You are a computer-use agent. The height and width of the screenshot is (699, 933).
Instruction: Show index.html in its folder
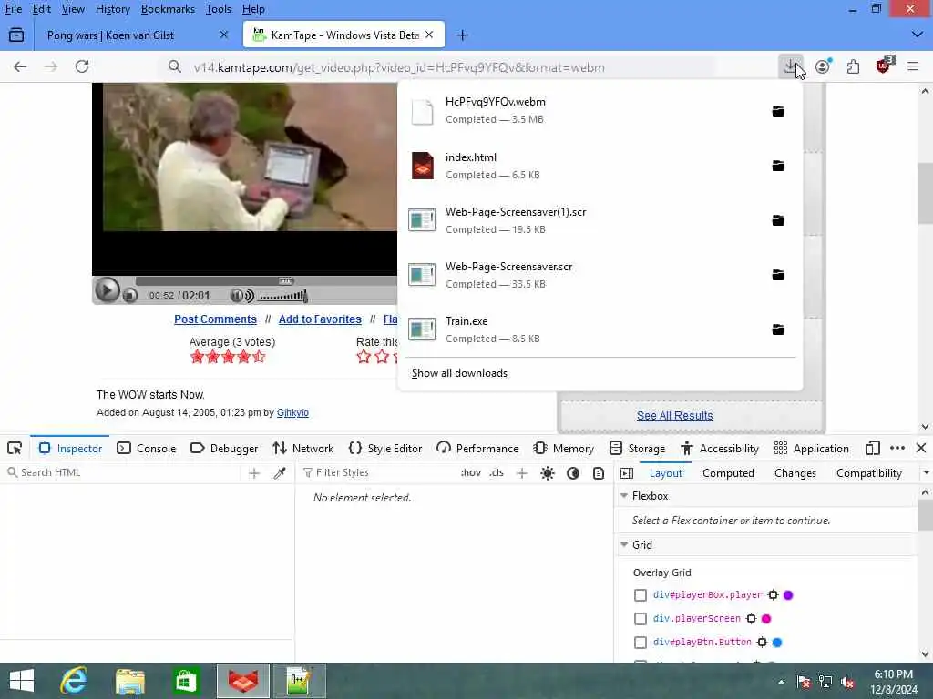click(778, 166)
